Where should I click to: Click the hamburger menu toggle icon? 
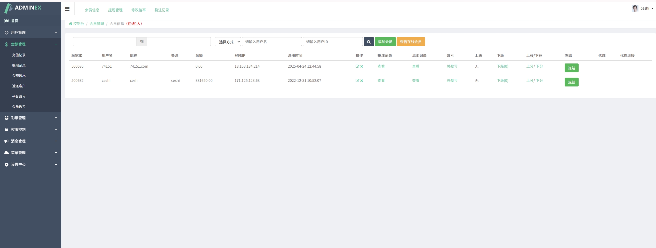67,9
